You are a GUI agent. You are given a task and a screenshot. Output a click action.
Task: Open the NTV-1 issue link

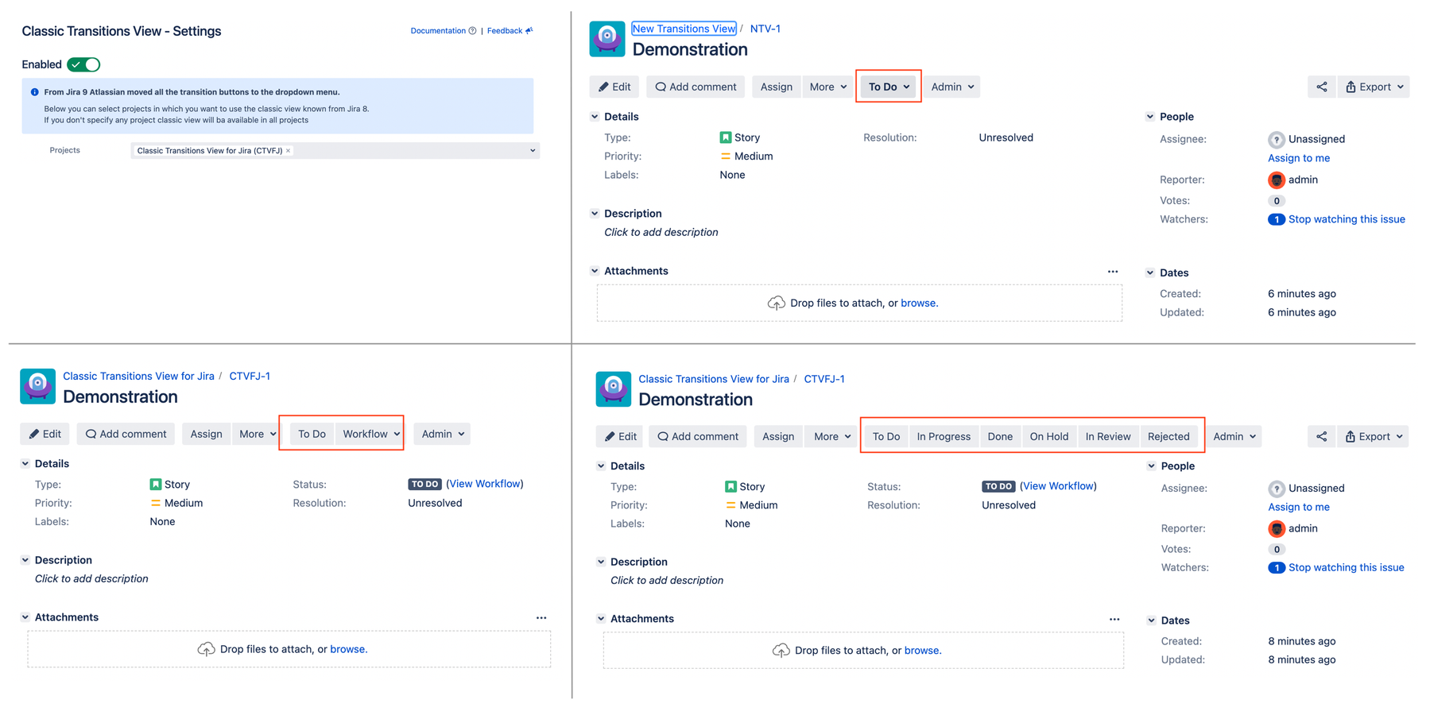pos(765,29)
